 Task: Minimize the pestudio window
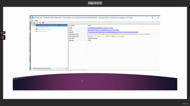click(147, 18)
